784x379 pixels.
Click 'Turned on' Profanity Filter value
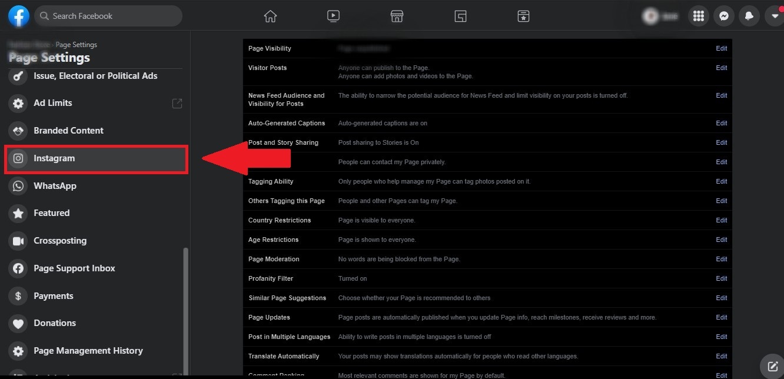click(353, 278)
